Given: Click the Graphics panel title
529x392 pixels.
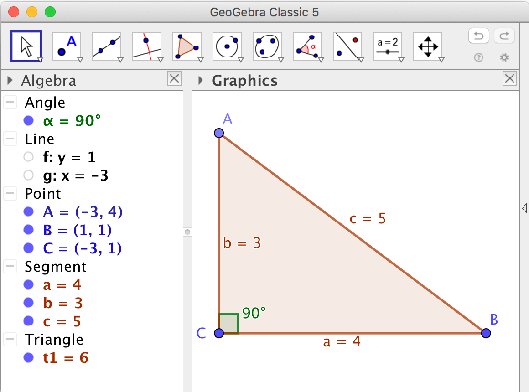Looking at the screenshot, I should pyautogui.click(x=244, y=81).
